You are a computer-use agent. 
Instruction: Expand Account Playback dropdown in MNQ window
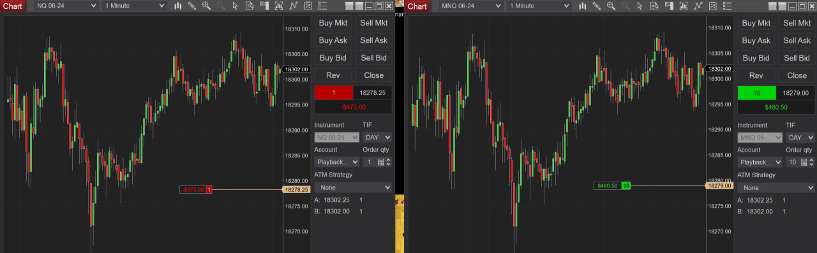point(760,162)
